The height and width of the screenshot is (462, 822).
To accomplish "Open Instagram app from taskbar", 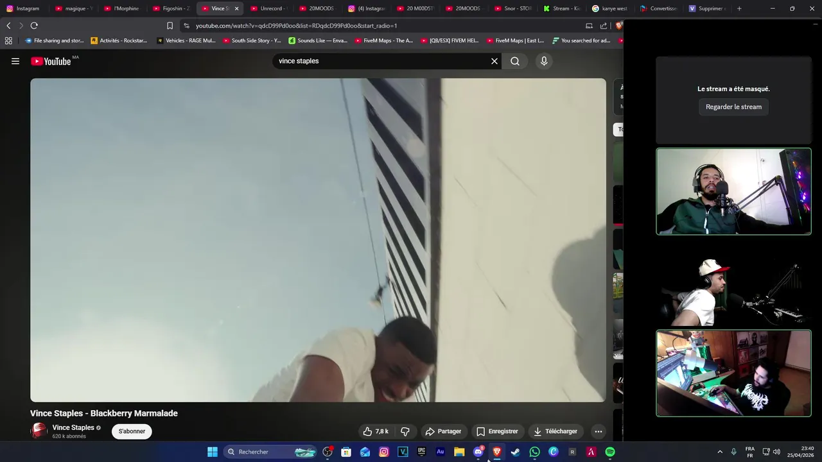I will pyautogui.click(x=384, y=452).
